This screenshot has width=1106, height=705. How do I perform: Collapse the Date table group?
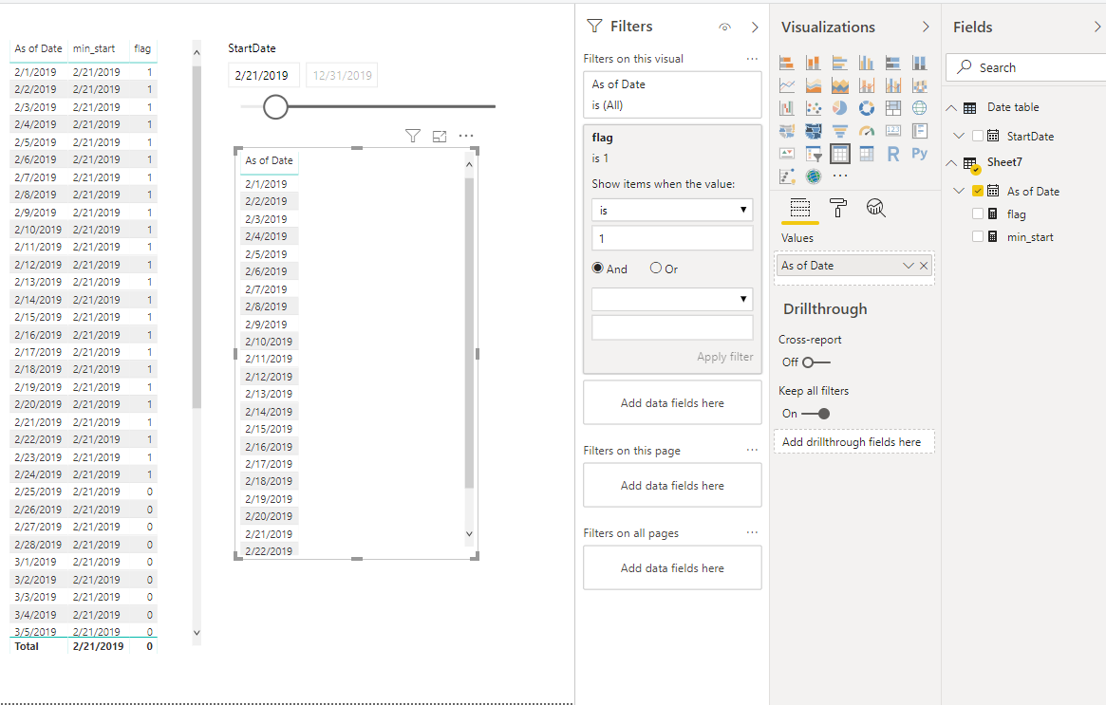tap(951, 108)
